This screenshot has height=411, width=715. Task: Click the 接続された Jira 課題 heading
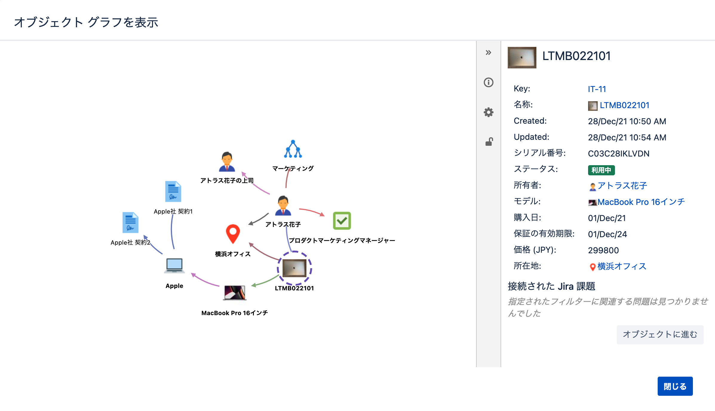tap(552, 286)
